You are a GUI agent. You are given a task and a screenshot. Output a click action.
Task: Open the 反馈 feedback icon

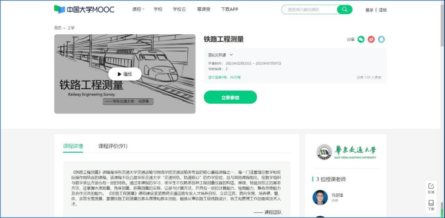(431, 188)
